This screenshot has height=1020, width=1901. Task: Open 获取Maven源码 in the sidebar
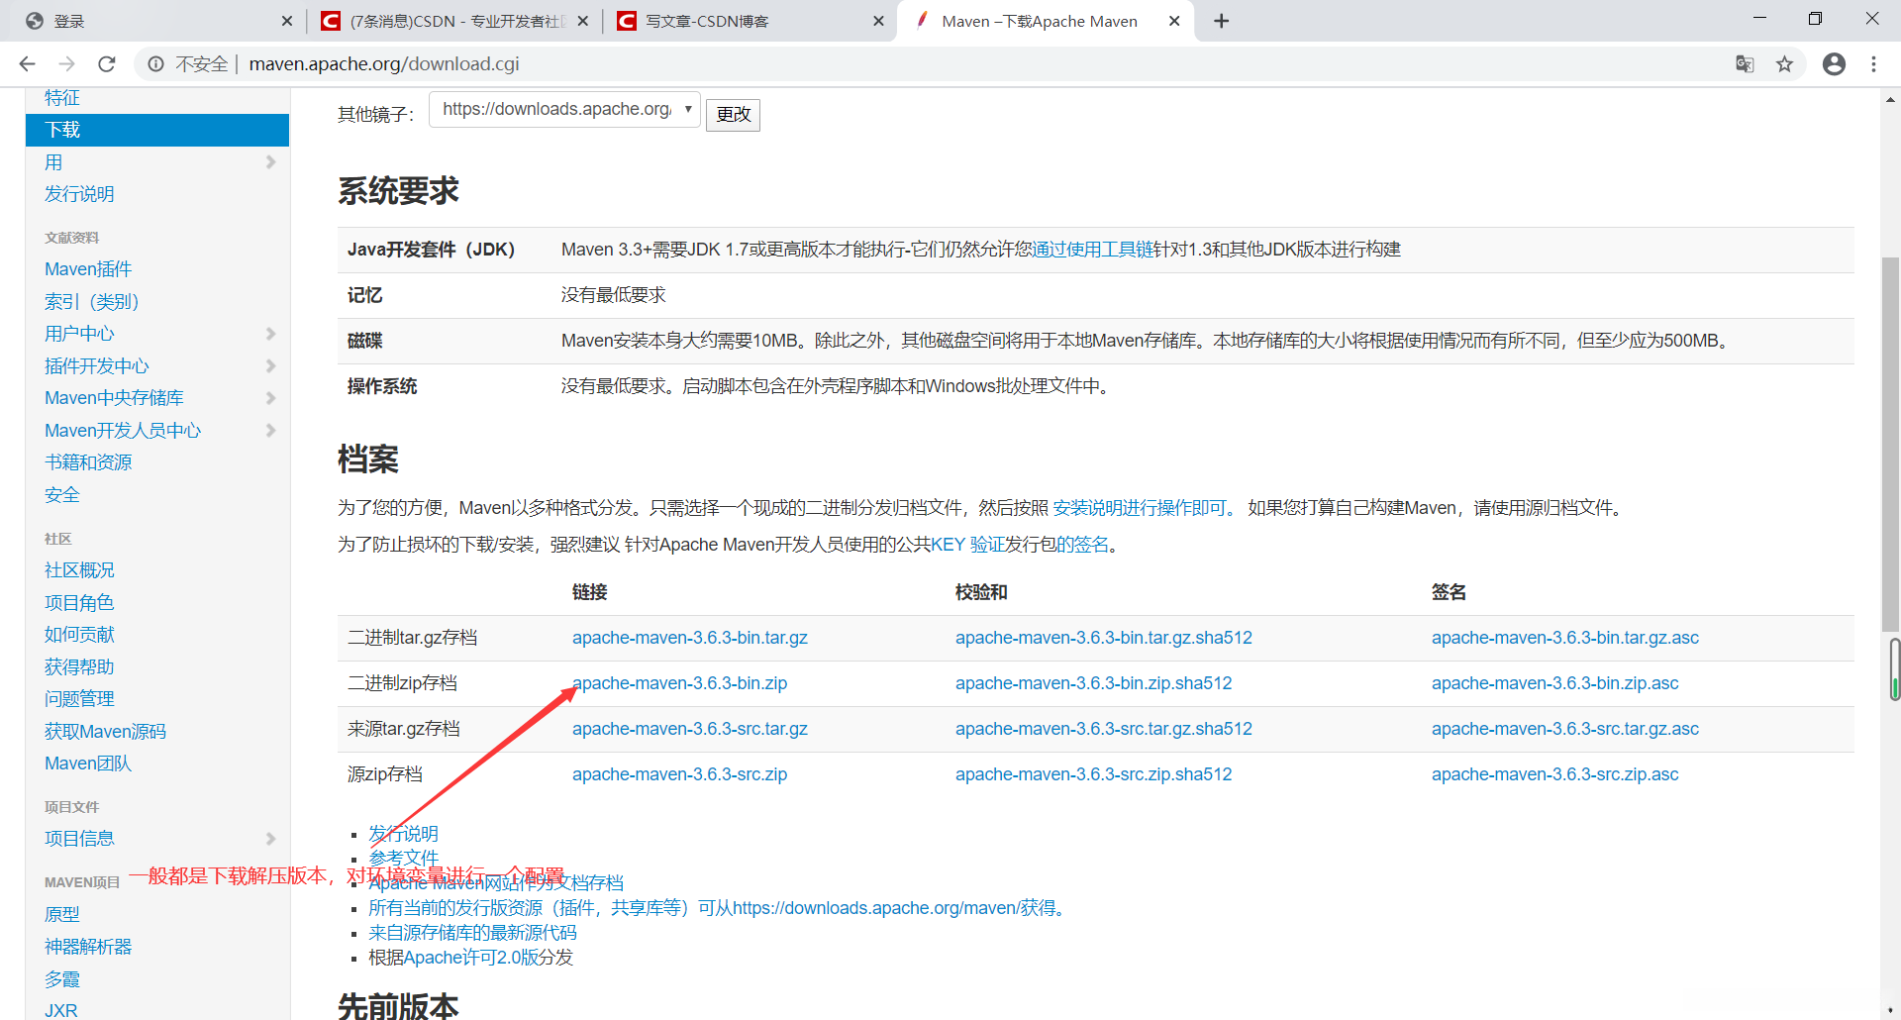(x=105, y=732)
